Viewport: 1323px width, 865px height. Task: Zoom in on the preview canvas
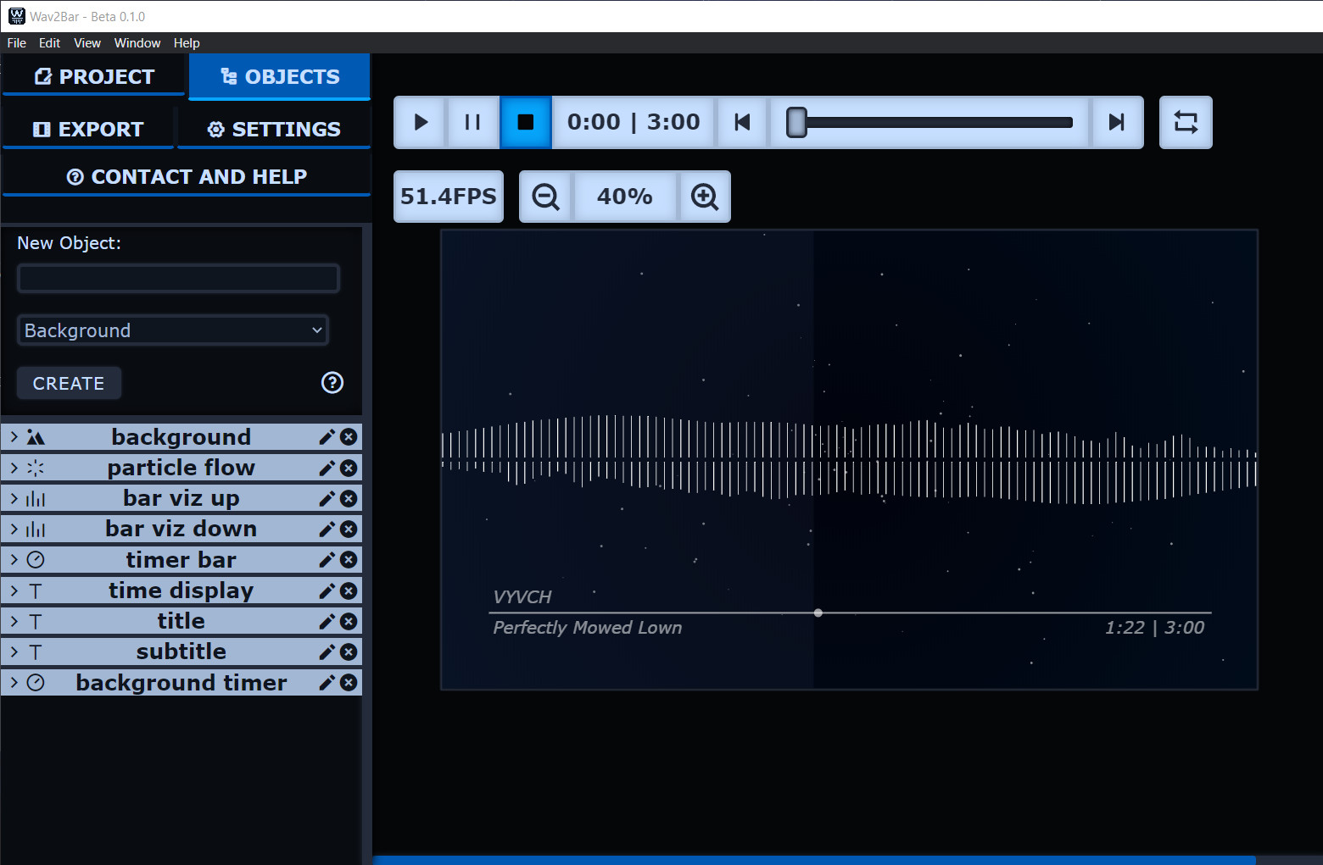point(705,197)
